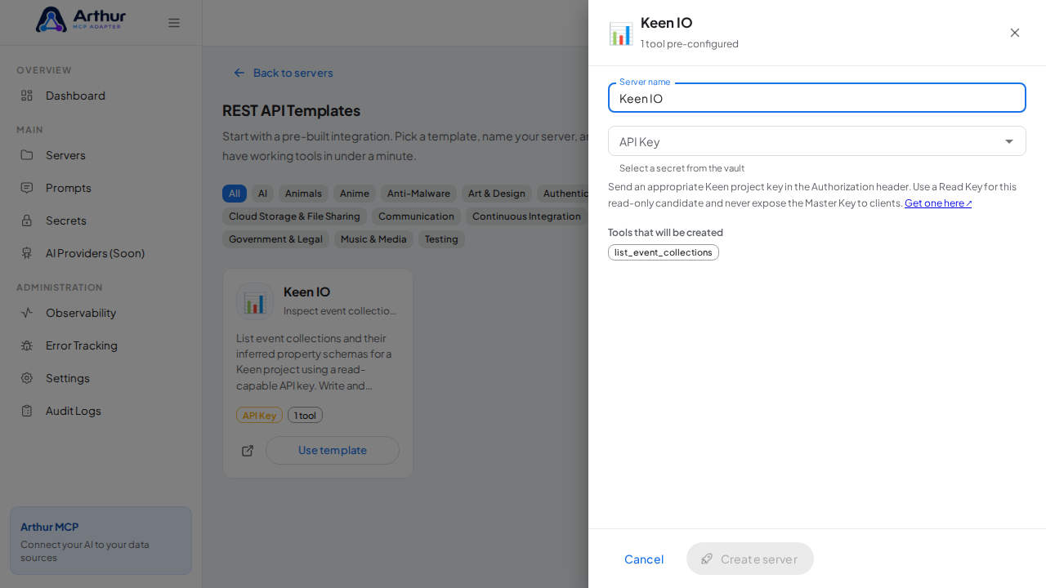Click the back arrow icon near servers
This screenshot has height=588, width=1046.
239,73
